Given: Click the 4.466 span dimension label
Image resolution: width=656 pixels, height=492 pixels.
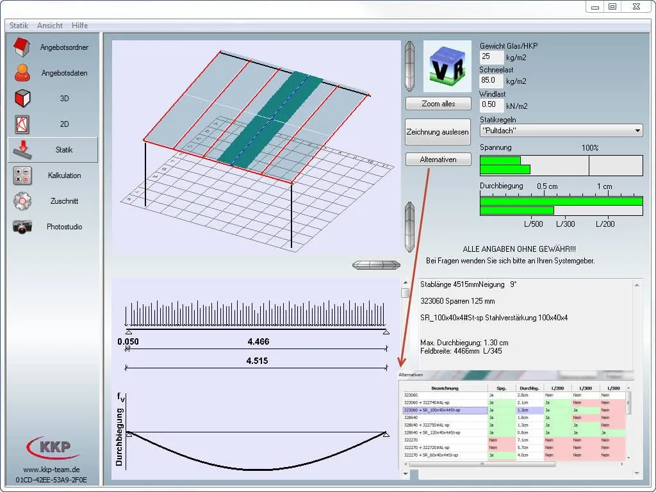Looking at the screenshot, I should tap(258, 341).
